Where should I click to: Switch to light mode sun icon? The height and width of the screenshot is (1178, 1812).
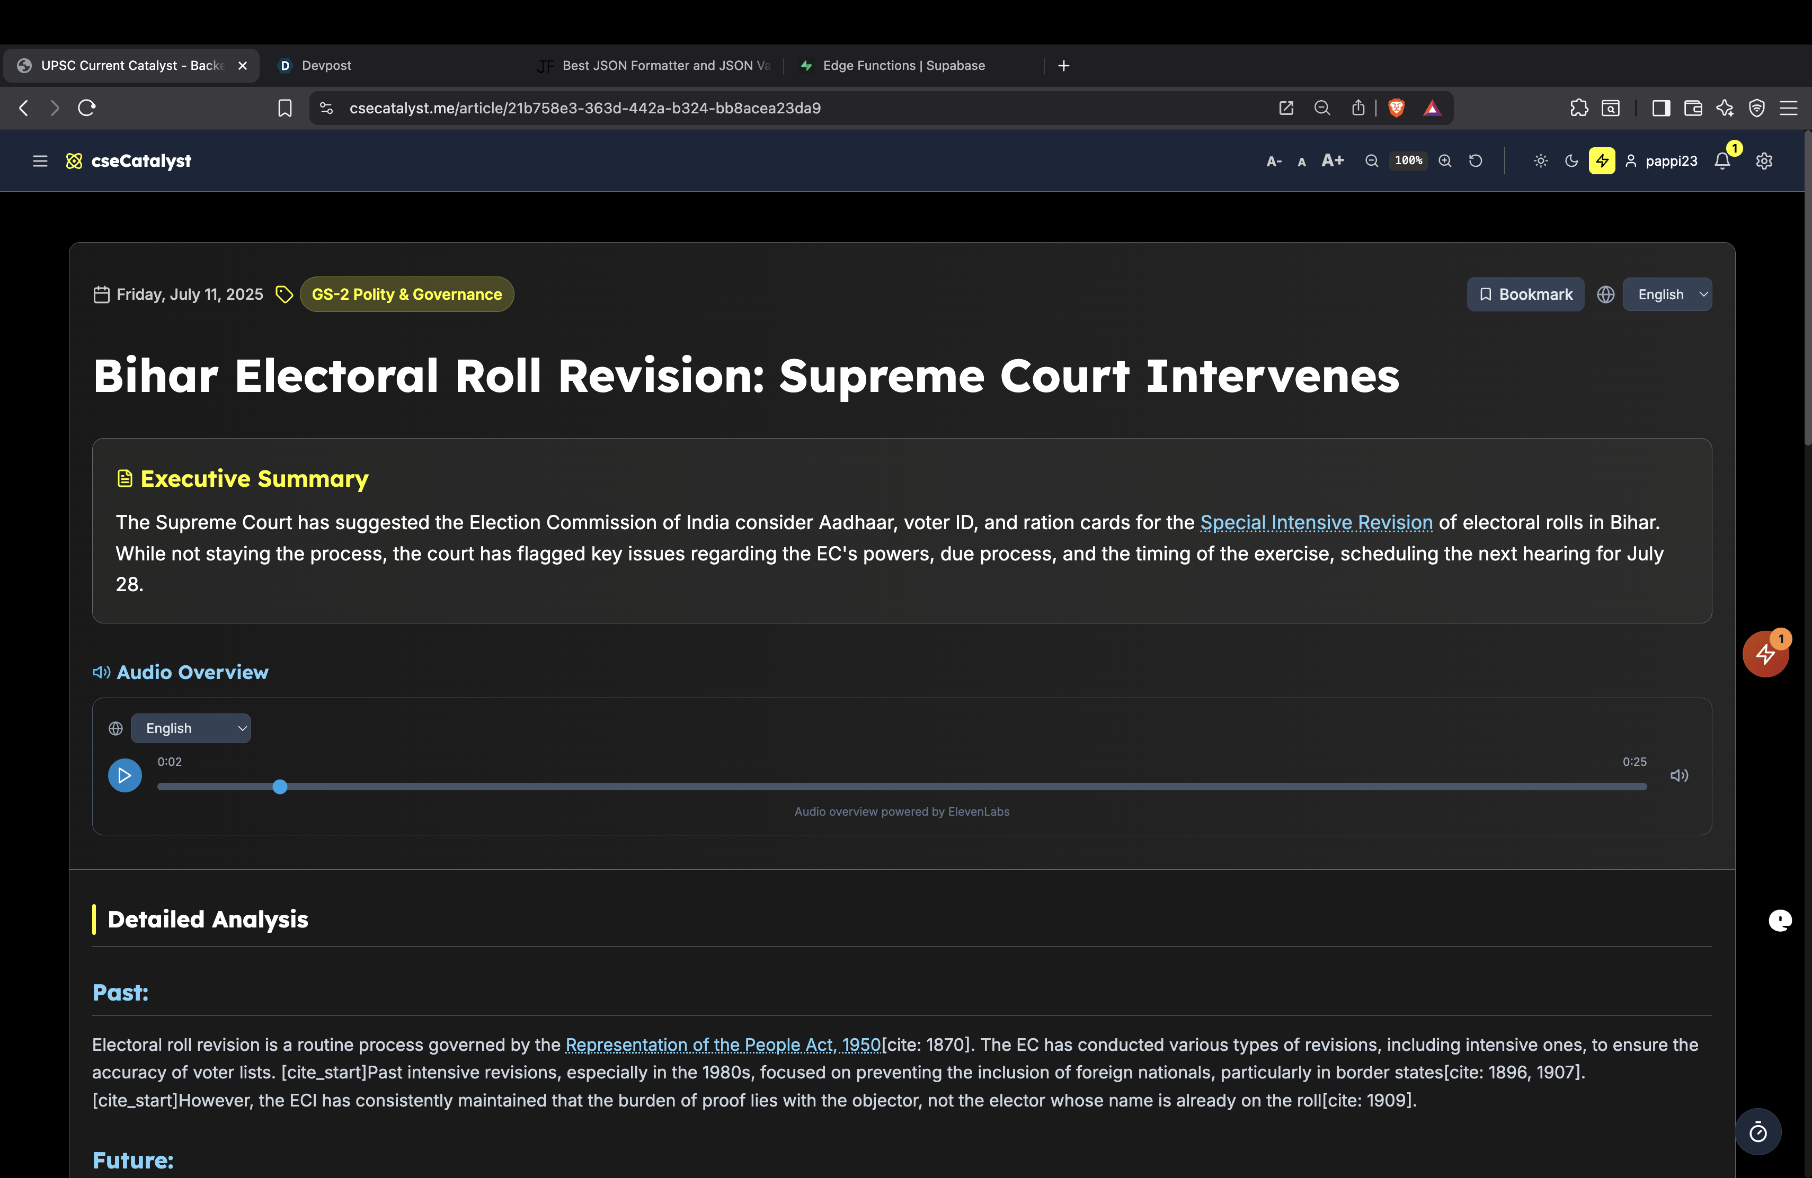coord(1540,160)
